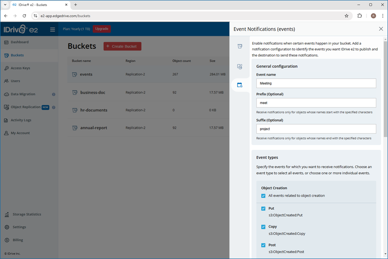388x259 pixels.
Task: Open the replication icon in the side panel
Action: pyautogui.click(x=240, y=66)
